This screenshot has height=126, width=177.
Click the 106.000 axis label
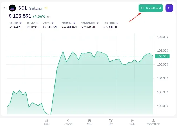[163, 51]
